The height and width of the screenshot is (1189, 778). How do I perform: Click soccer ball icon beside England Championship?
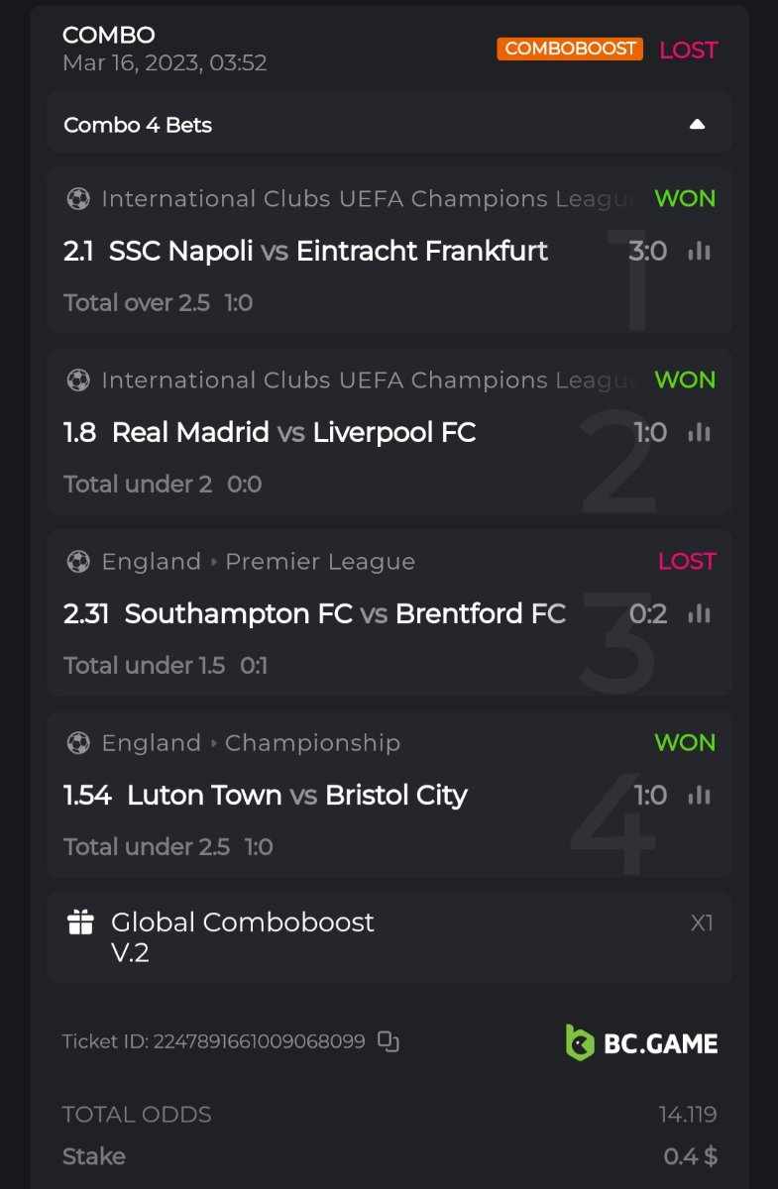point(77,743)
